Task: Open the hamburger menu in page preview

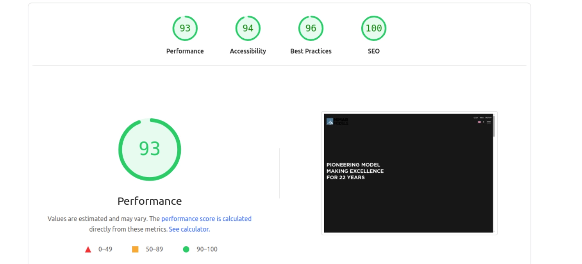Action: (x=489, y=122)
